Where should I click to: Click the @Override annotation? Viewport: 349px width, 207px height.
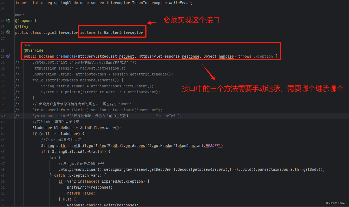[x=34, y=50]
